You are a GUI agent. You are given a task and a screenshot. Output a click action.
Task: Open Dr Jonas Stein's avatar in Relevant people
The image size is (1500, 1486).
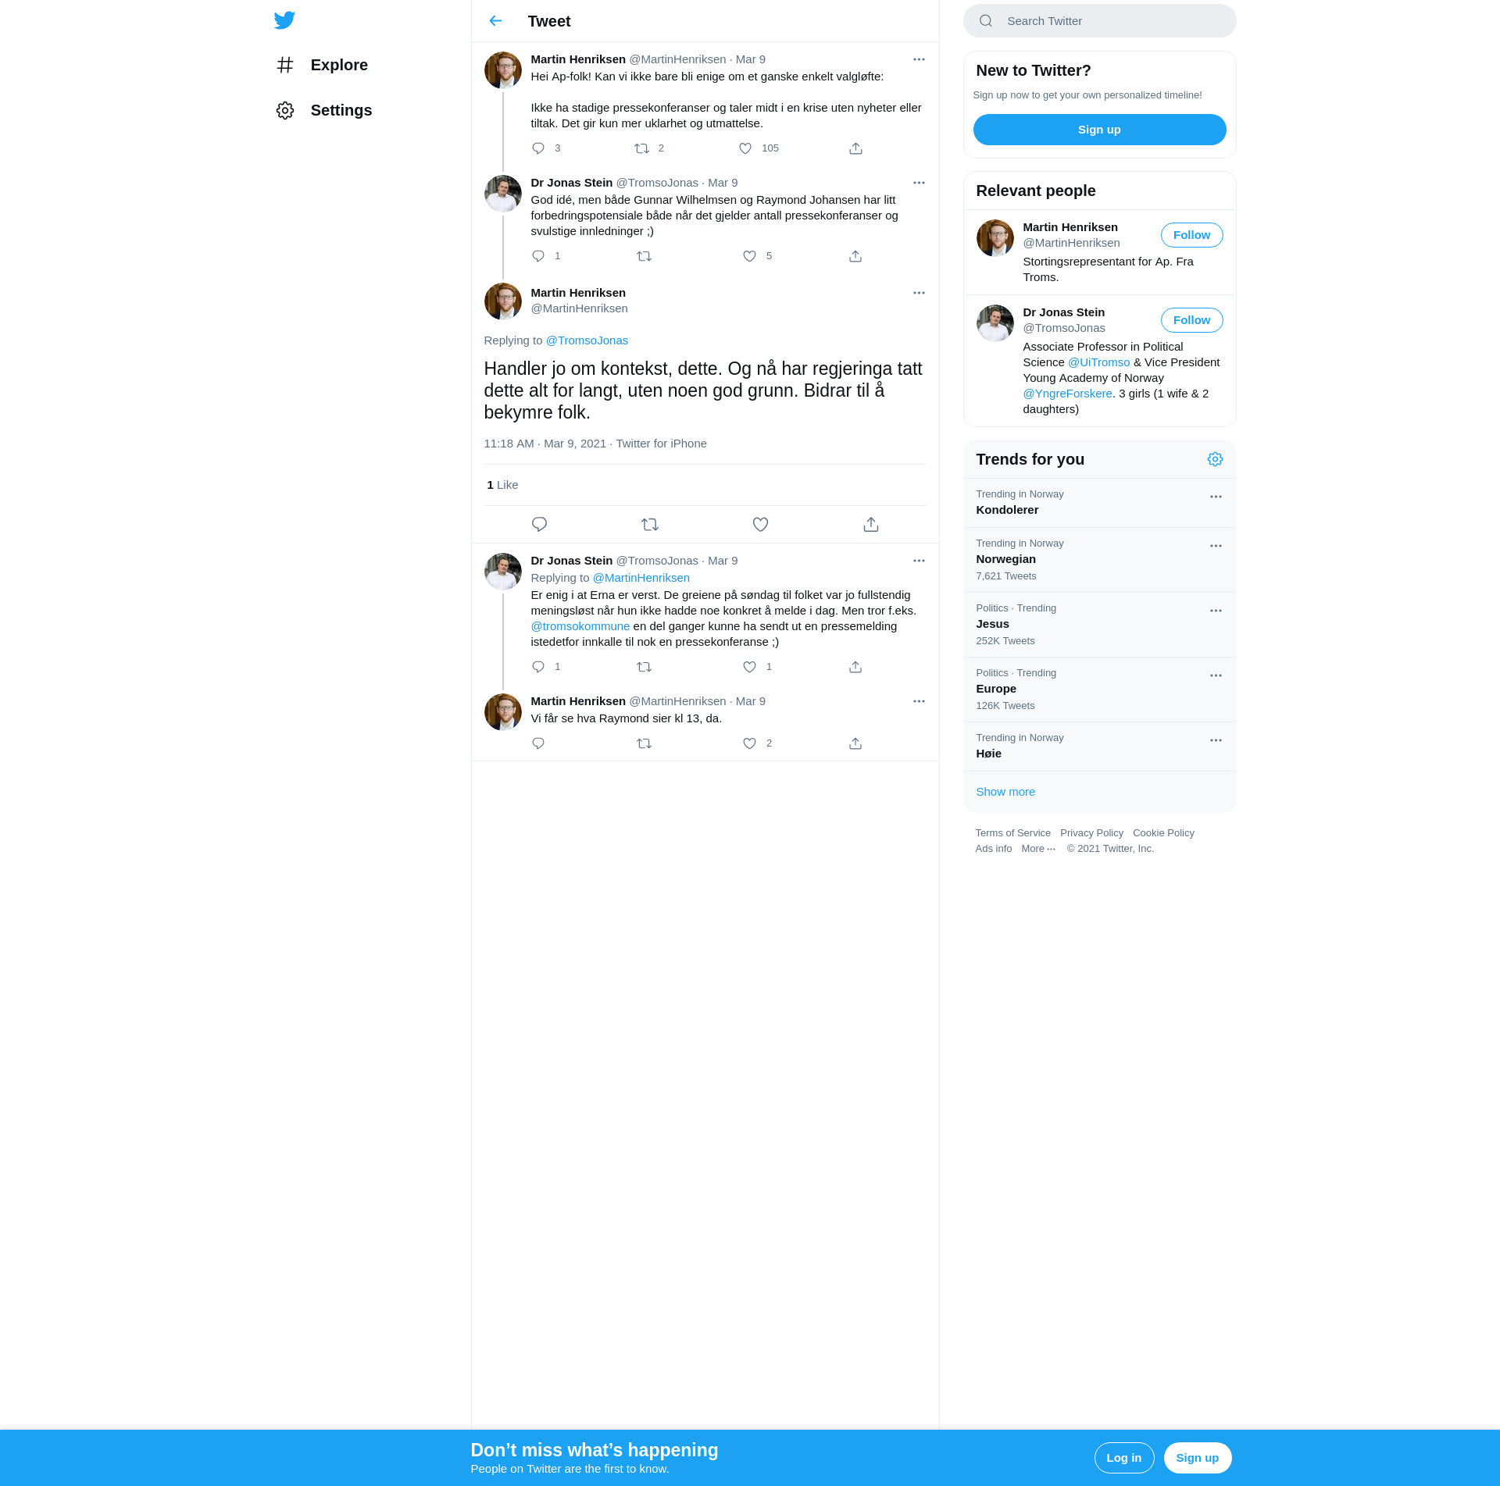pos(995,323)
